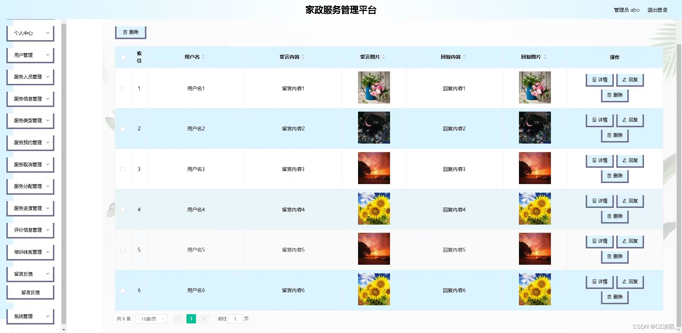The image size is (682, 333).
Task: Expand the 服务进度管理 sidebar menu
Action: [30, 208]
